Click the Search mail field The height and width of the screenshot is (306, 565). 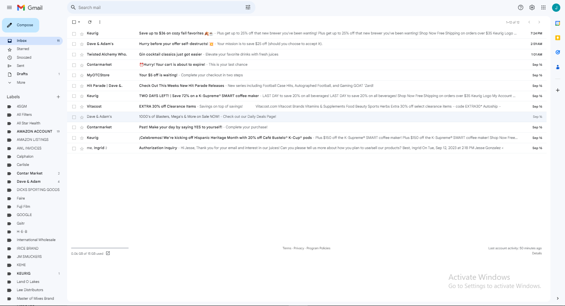[161, 7]
